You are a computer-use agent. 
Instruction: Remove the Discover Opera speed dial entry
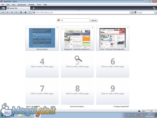pos(57,28)
